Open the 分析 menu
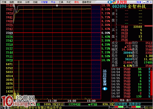This screenshot has height=109, width=153. [27, 2]
